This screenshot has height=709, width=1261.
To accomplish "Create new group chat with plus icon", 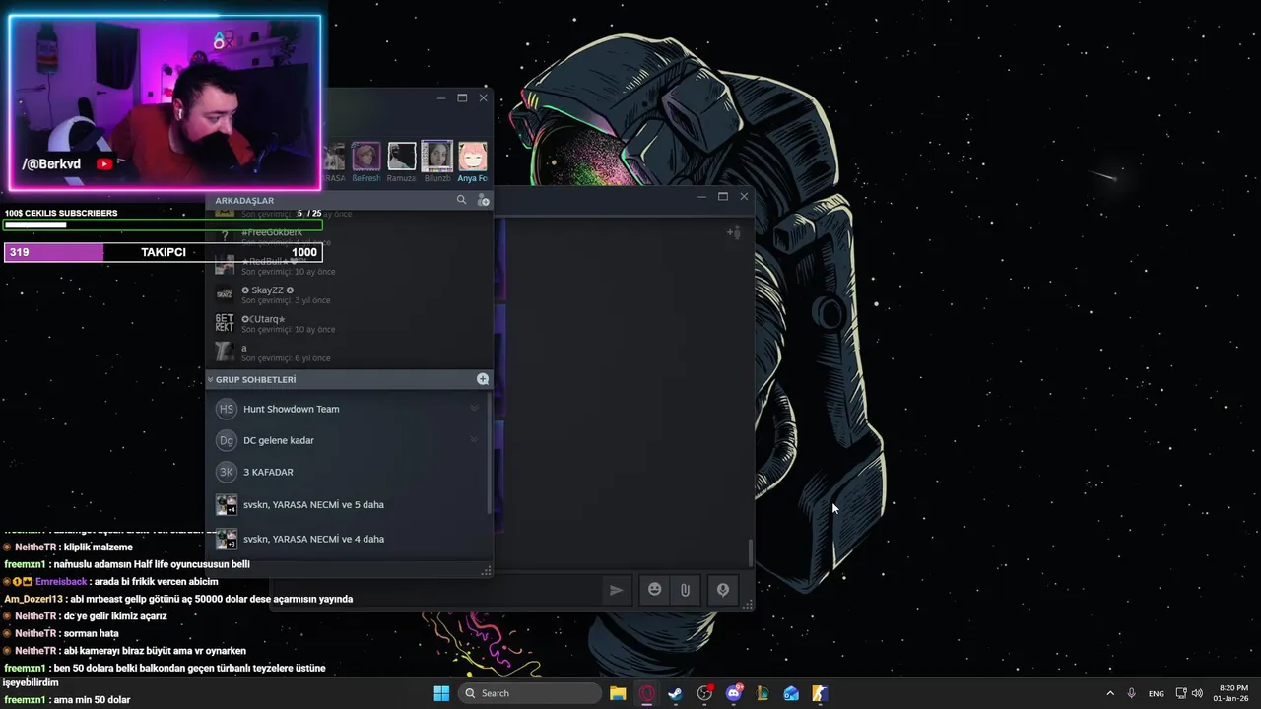I will click(x=483, y=379).
